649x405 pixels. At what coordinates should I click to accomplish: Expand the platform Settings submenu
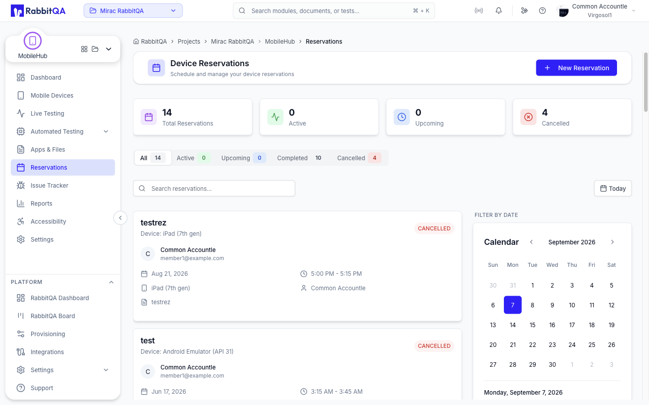click(x=106, y=370)
